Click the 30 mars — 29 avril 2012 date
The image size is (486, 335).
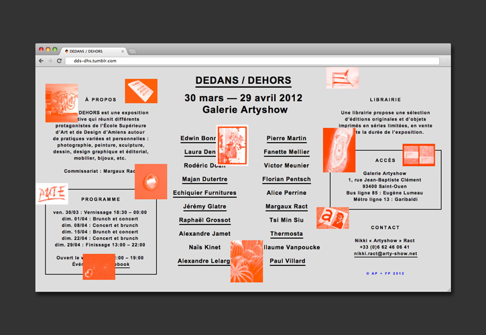click(x=243, y=98)
